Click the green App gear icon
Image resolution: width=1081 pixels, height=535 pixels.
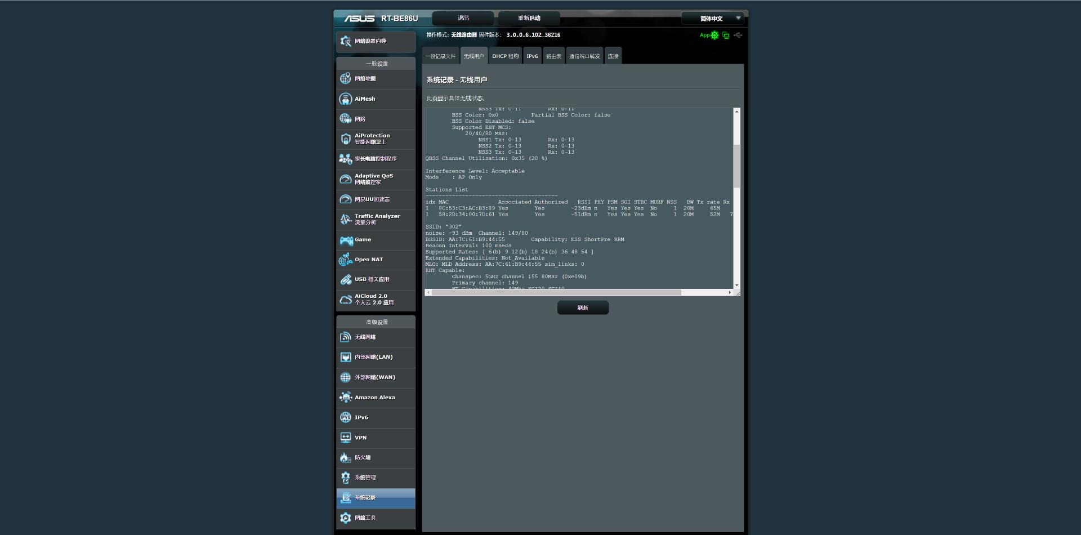714,35
